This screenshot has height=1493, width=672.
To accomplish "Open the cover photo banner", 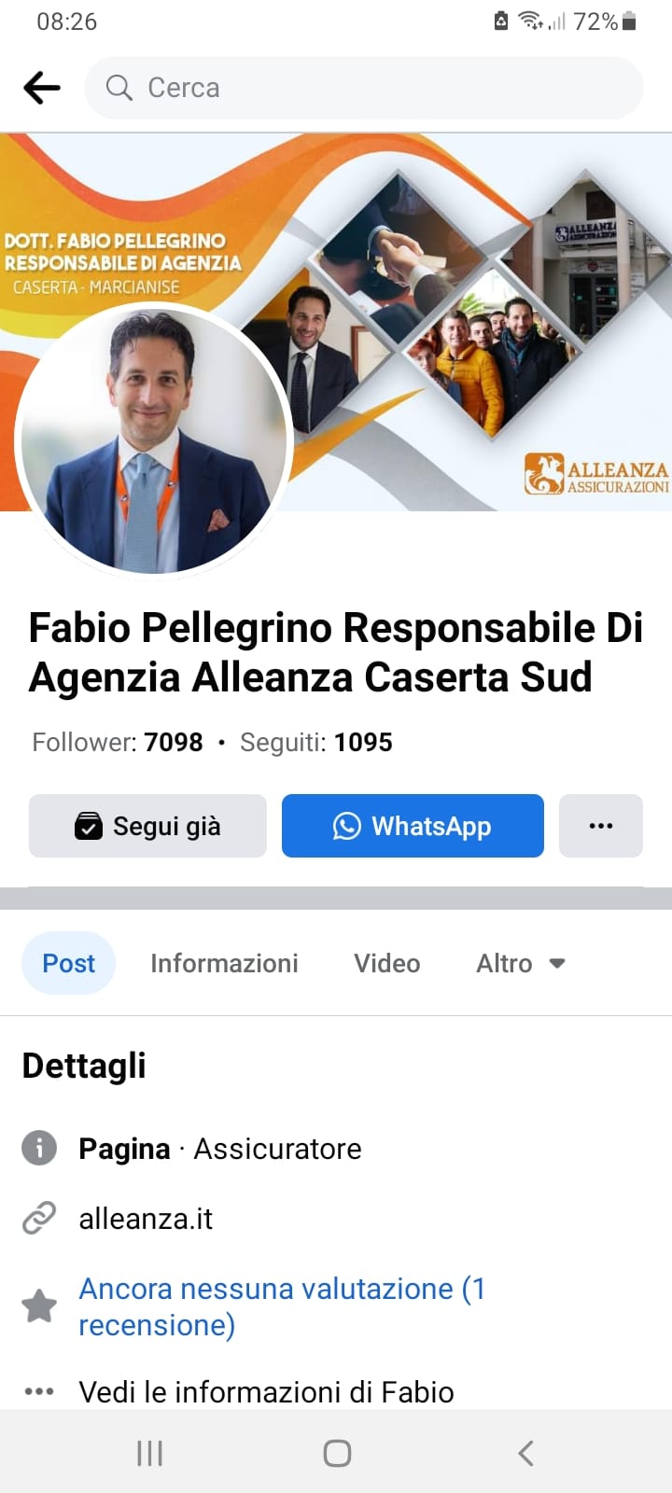I will point(336,322).
